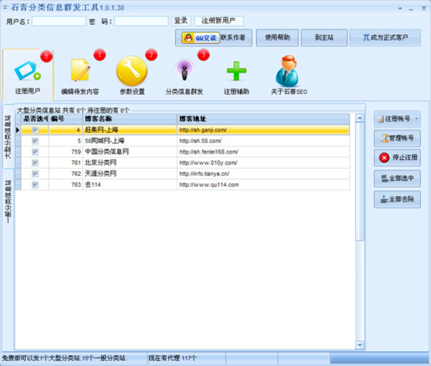Select the http://sh.ganji.com/ cell
Viewport: 431px width, 366px height.
[x=263, y=130]
